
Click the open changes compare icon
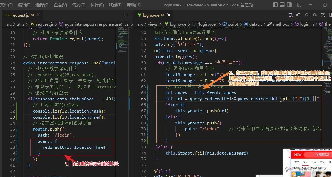(x=290, y=15)
